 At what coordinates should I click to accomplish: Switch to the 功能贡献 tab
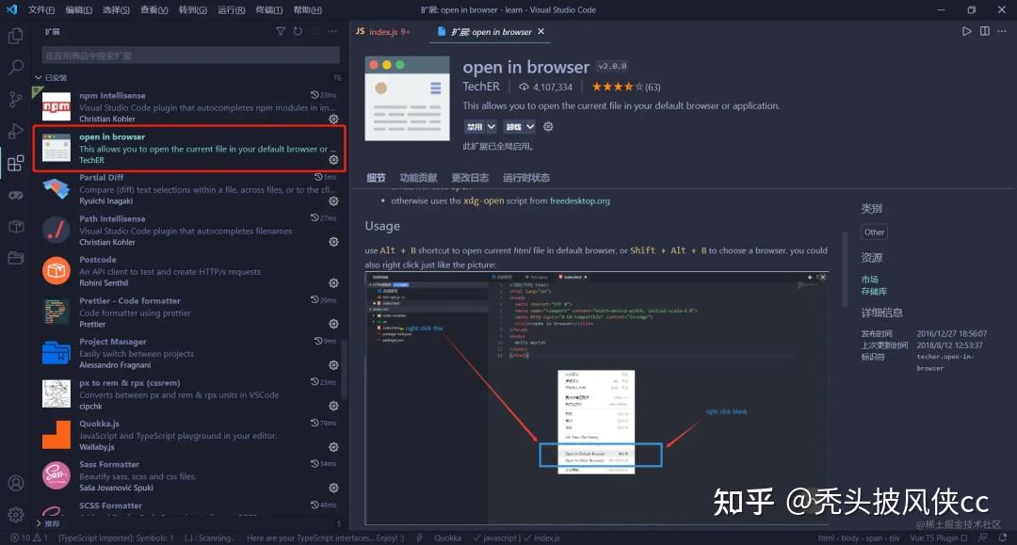click(418, 178)
